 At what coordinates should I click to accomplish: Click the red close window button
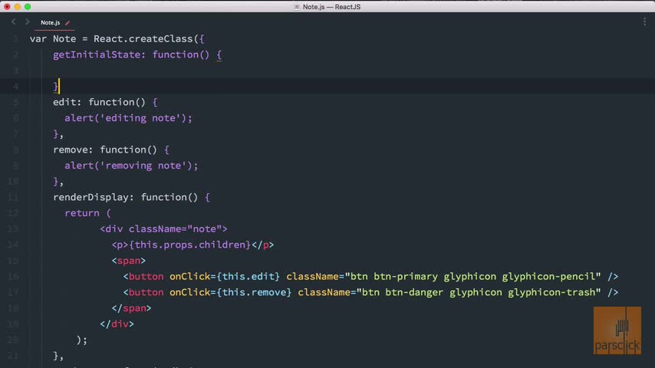(7, 7)
